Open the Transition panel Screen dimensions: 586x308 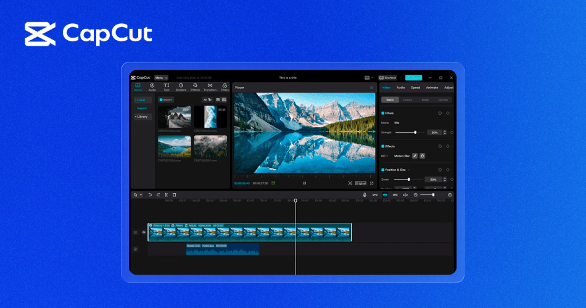210,87
